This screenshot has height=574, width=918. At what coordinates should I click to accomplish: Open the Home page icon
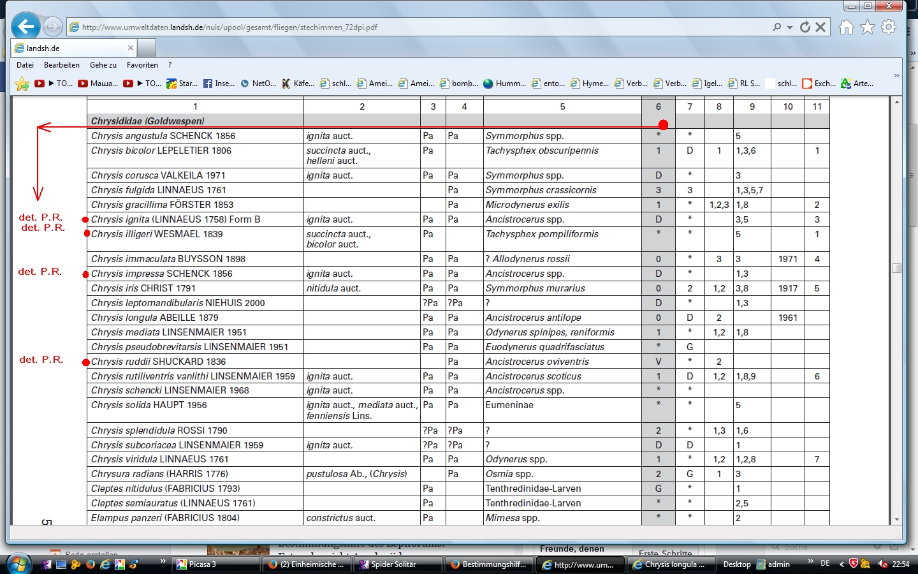[x=846, y=27]
